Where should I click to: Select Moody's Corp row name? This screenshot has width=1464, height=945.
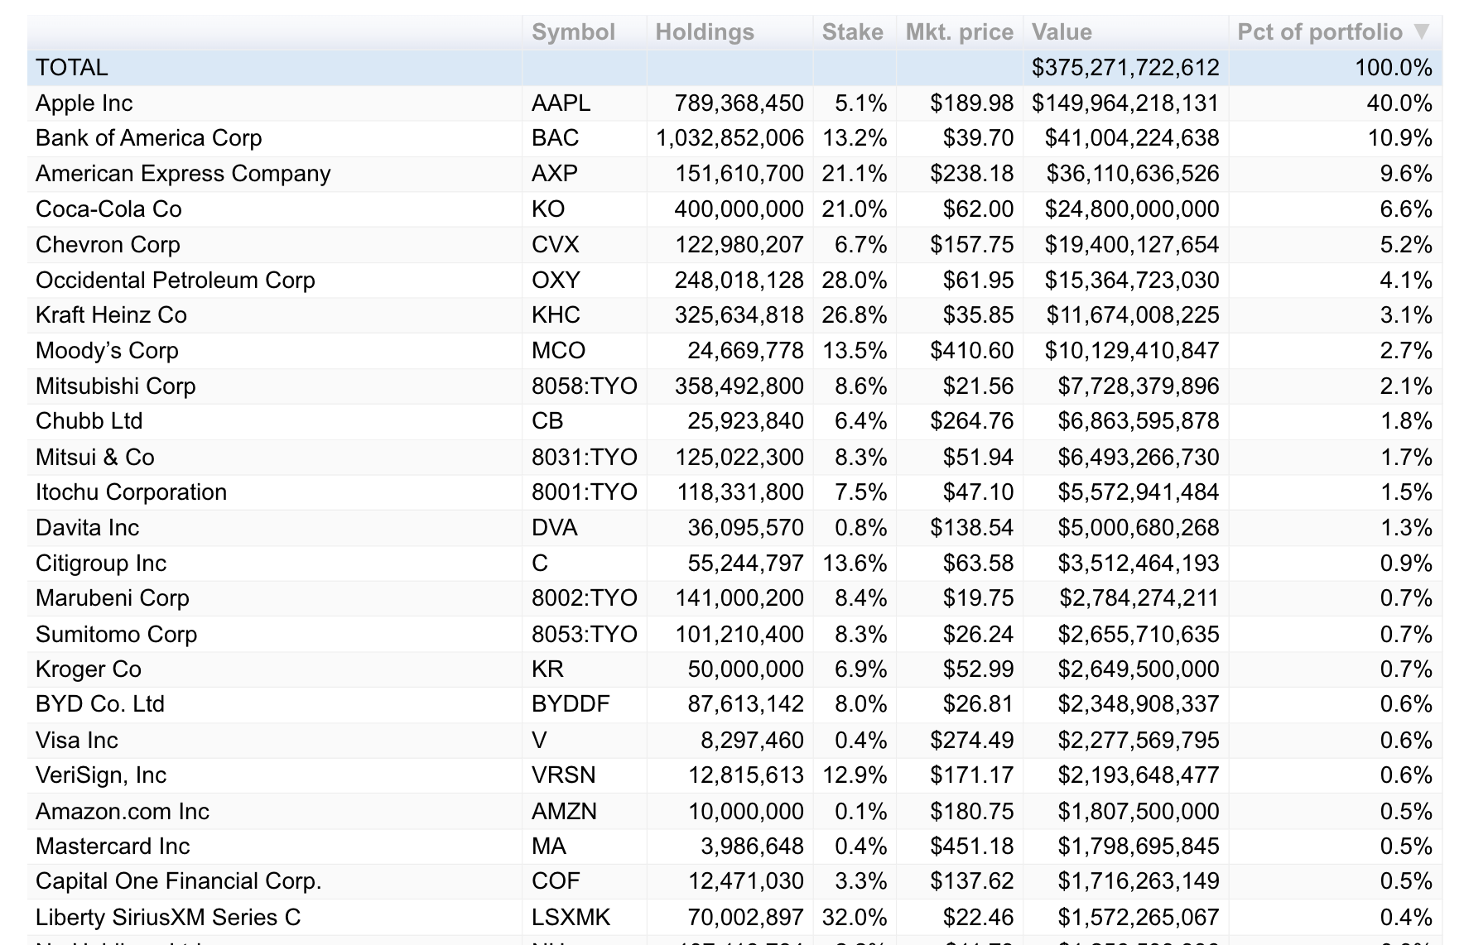(x=107, y=351)
